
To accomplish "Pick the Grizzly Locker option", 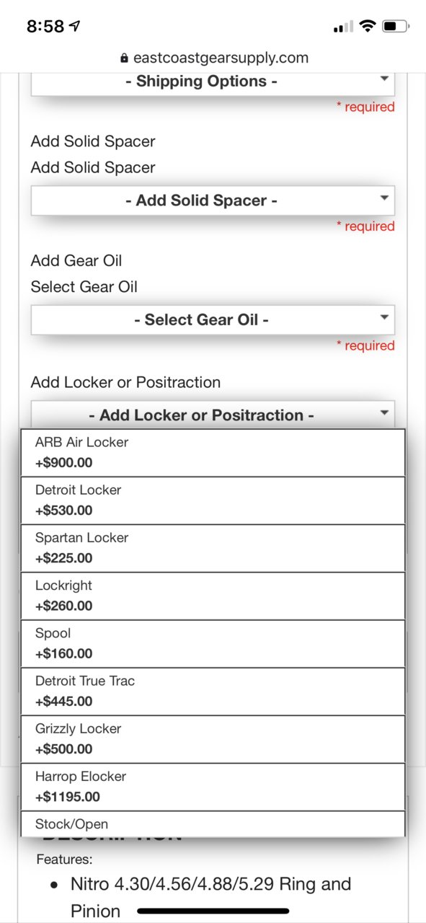I will coord(213,738).
